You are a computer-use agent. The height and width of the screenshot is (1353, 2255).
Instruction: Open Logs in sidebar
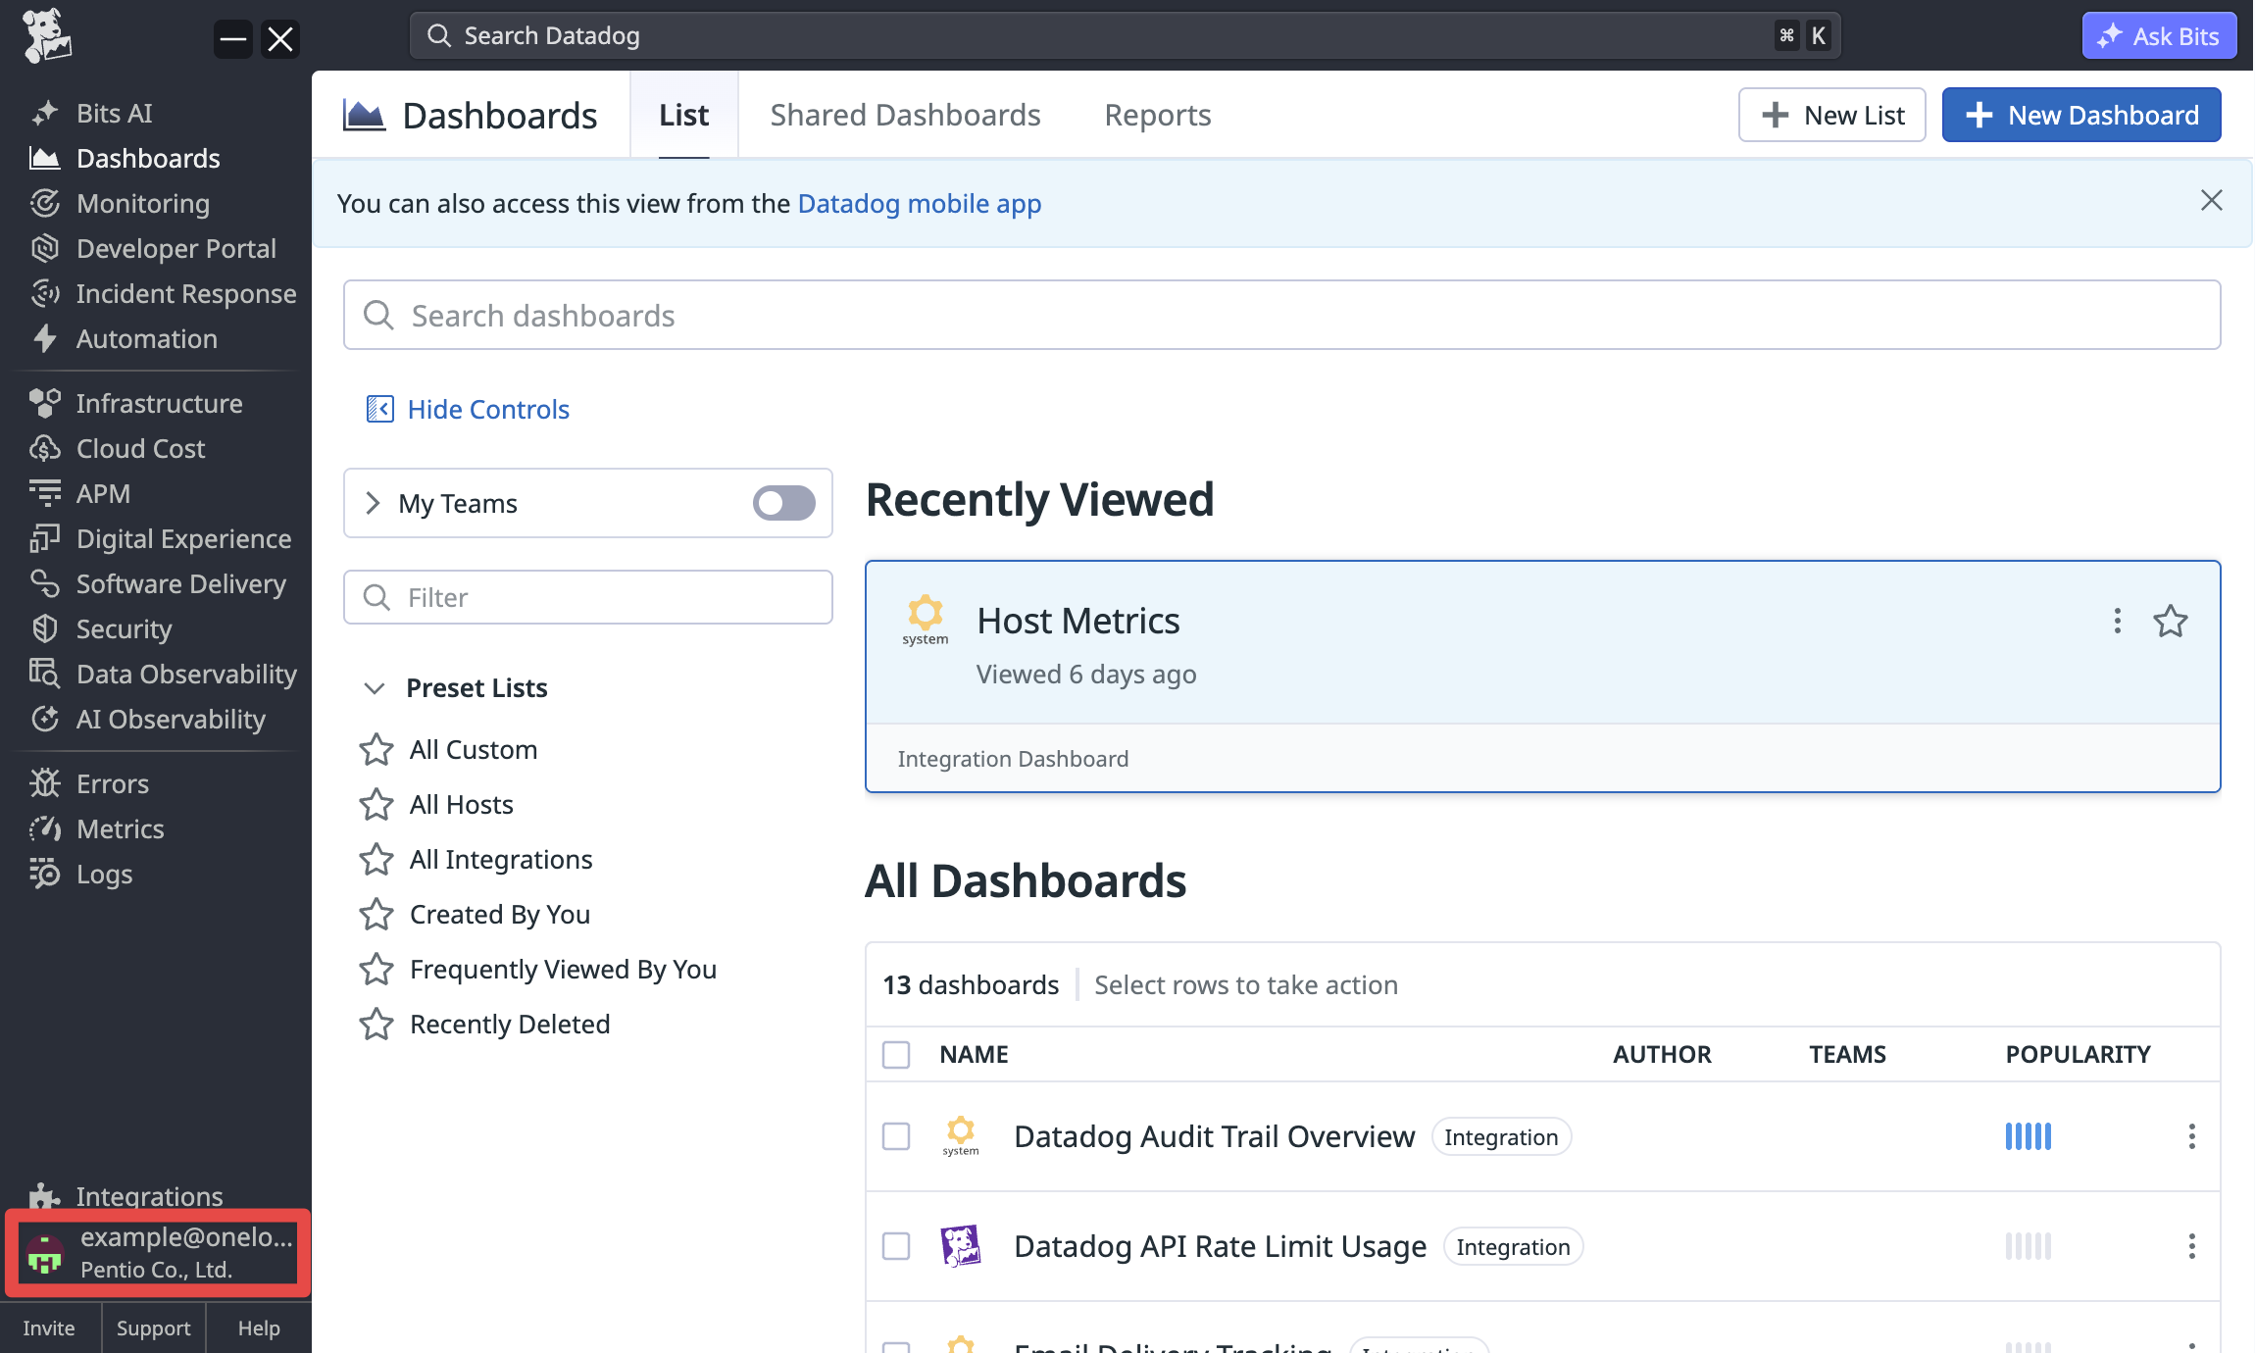(80, 874)
